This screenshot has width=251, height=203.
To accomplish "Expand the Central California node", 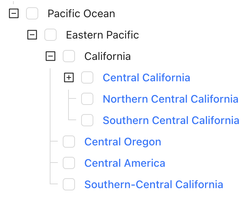I will [69, 78].
